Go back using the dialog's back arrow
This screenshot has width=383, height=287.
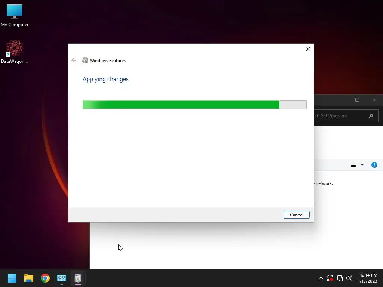click(x=74, y=60)
